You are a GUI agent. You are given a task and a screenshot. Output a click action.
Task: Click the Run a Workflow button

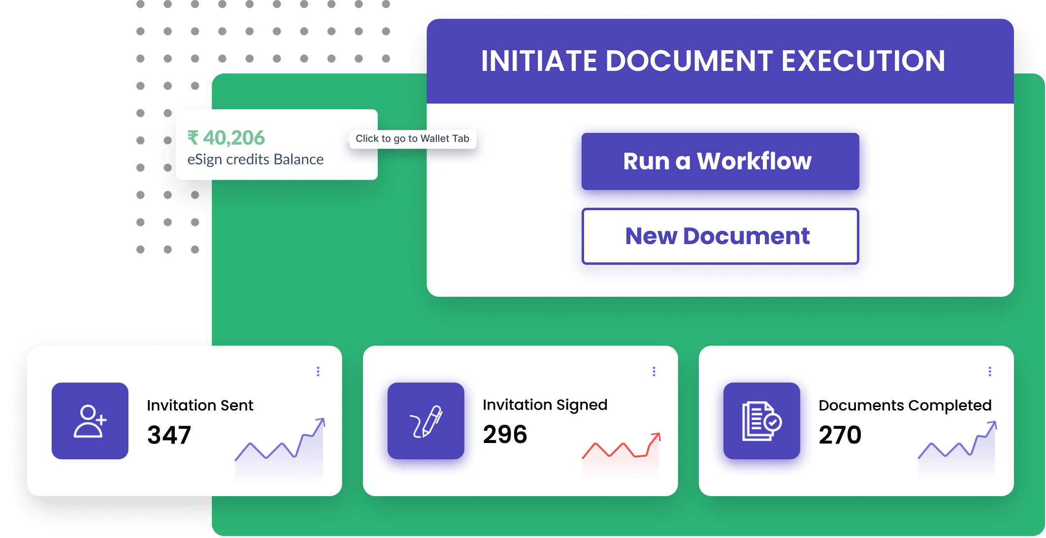(719, 161)
